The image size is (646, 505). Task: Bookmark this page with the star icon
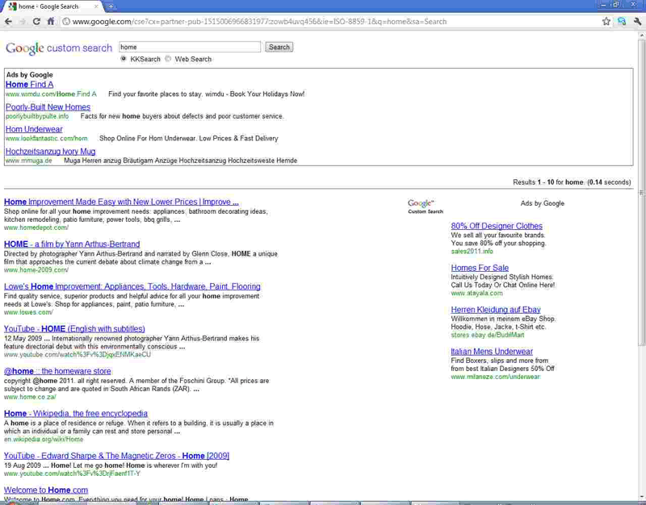coord(606,22)
